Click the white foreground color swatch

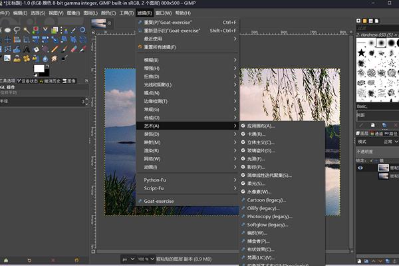click(39, 68)
